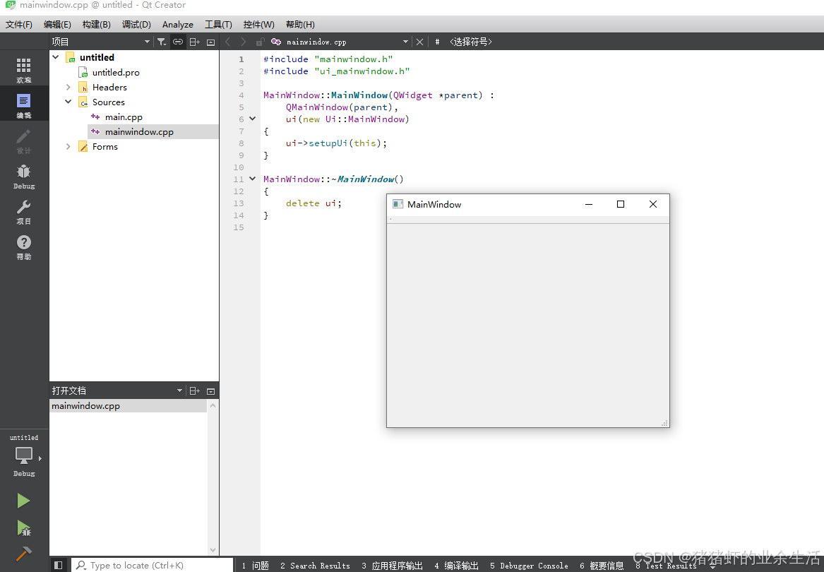Open Help mode question mark icon
This screenshot has height=572, width=824.
23,246
